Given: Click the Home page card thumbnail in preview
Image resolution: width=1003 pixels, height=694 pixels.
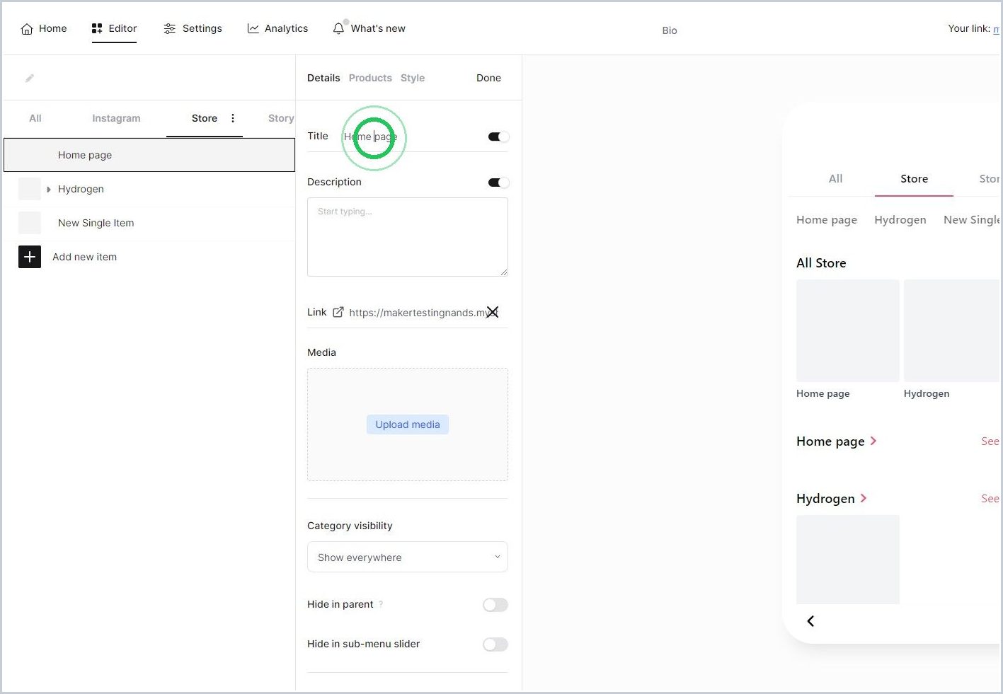Looking at the screenshot, I should (847, 330).
